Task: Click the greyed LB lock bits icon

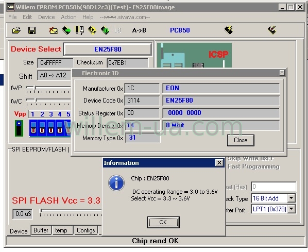Action: tap(117, 30)
